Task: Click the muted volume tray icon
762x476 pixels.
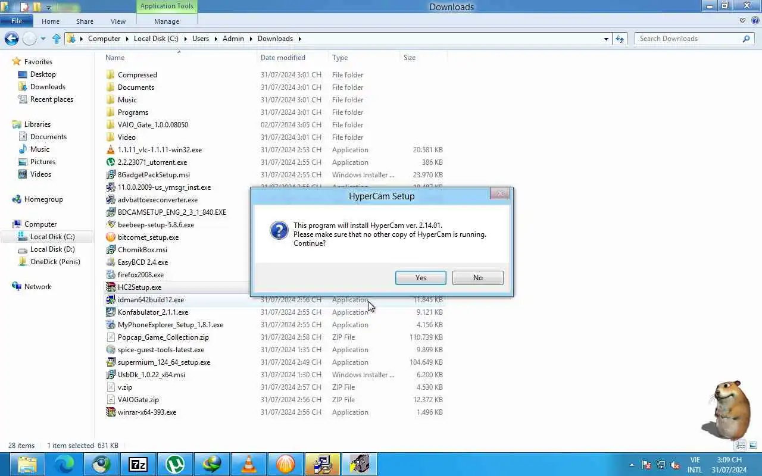Action: pos(675,465)
